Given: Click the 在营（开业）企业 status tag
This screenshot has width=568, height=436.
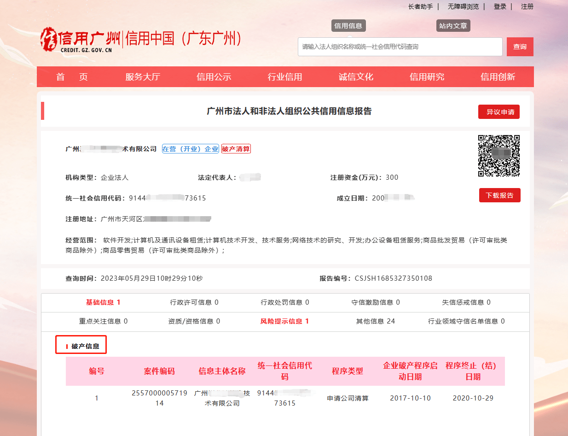Looking at the screenshot, I should [x=190, y=148].
